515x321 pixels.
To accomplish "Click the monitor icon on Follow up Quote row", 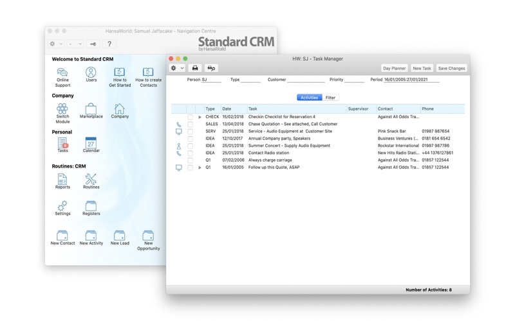I will coord(179,168).
